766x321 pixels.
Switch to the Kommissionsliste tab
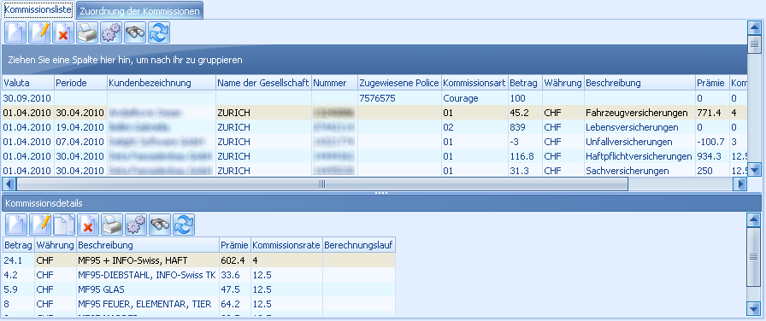[38, 9]
